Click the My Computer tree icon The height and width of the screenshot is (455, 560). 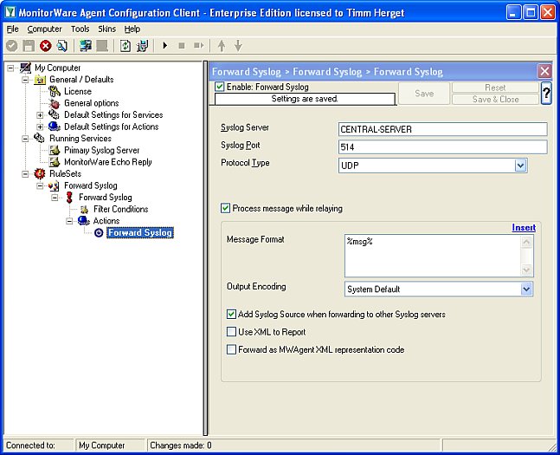(x=25, y=68)
